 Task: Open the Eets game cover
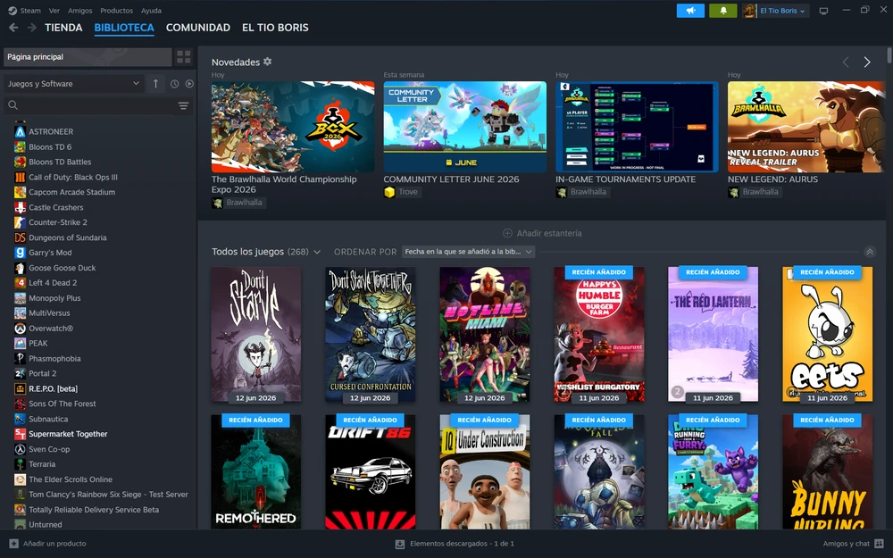click(x=827, y=335)
